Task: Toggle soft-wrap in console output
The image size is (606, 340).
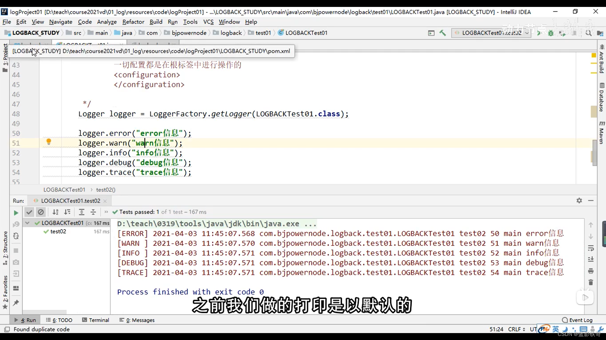Action: tap(591, 248)
